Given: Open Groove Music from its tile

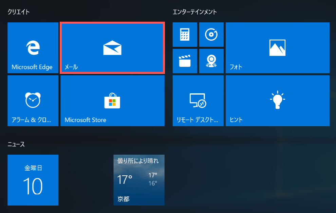Looking at the screenshot, I should click(211, 34).
